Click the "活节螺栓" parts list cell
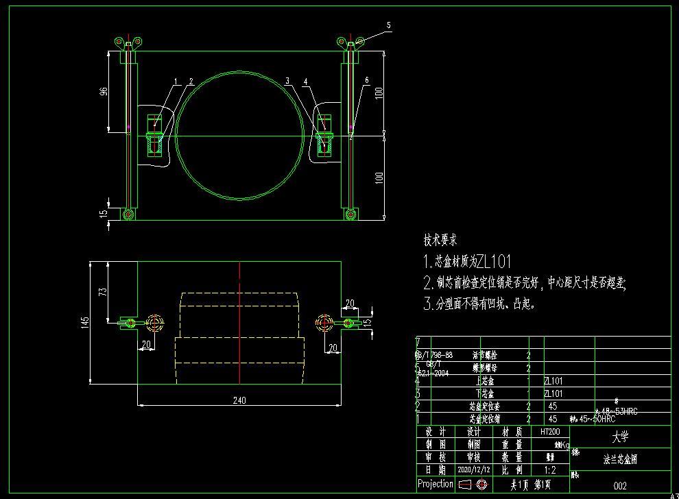Viewport: 679px width, 499px height. [485, 355]
